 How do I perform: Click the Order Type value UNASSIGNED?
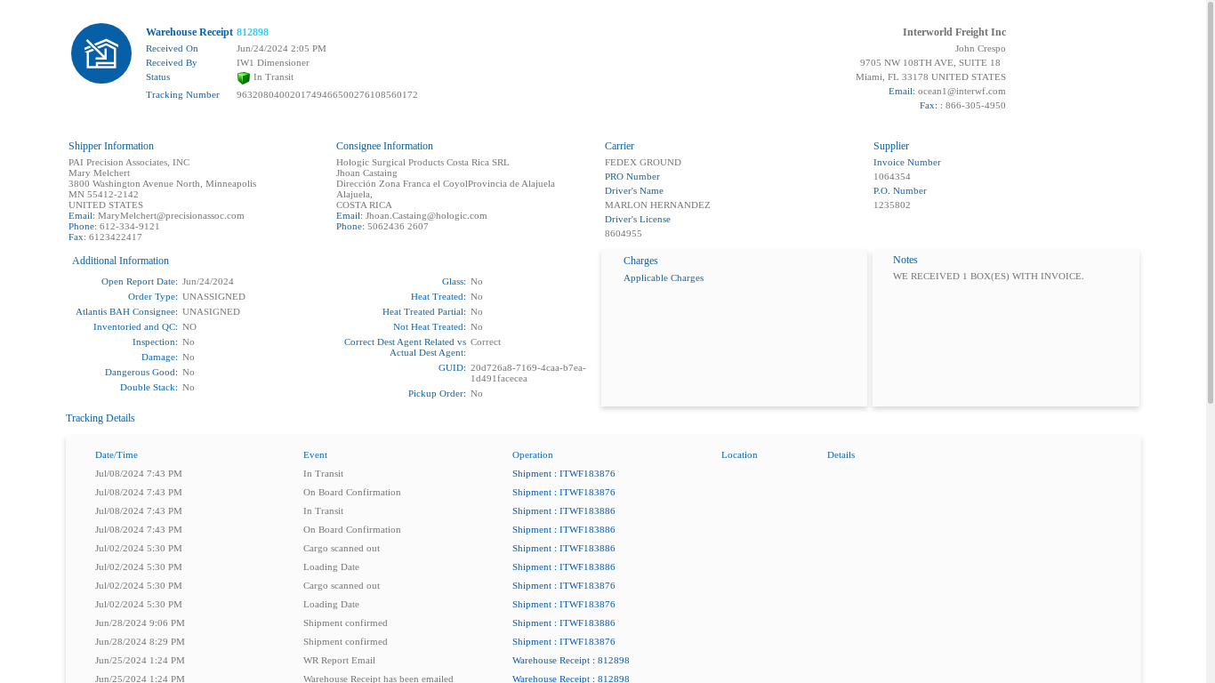[x=213, y=296]
